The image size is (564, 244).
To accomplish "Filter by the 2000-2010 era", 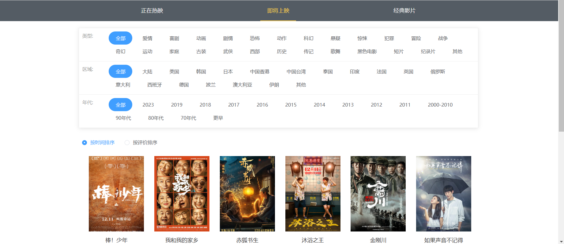I will tap(440, 105).
